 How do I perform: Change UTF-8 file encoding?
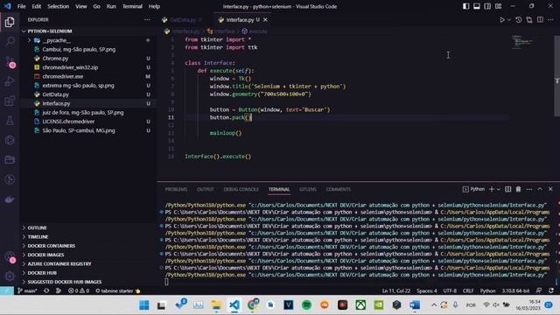(450, 290)
